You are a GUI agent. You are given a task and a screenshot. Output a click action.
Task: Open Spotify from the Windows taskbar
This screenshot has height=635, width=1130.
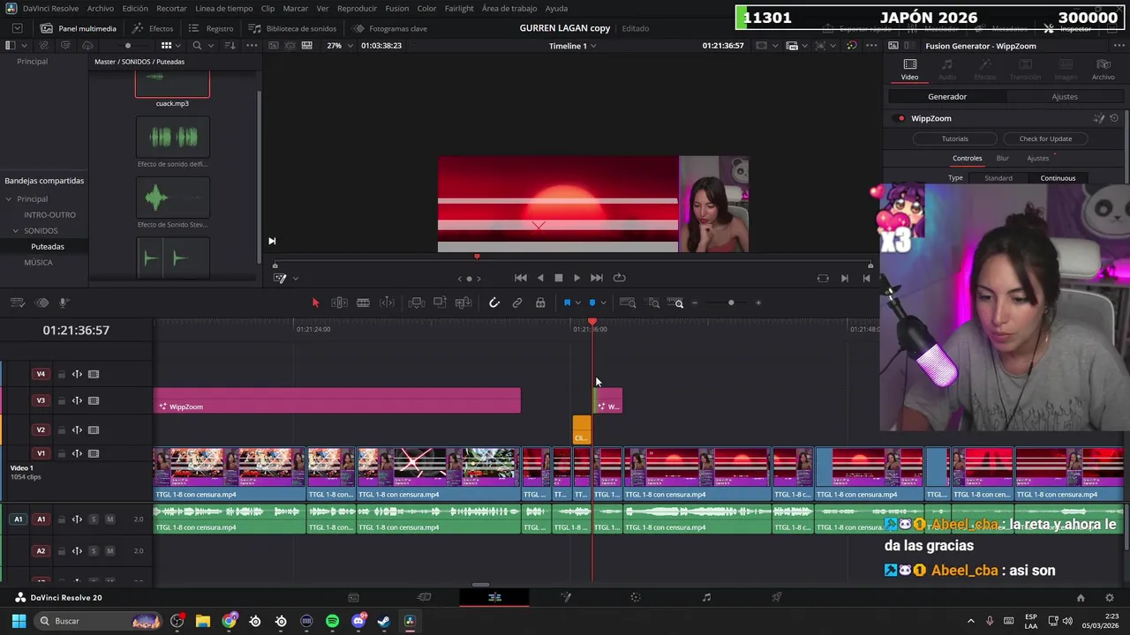point(332,621)
